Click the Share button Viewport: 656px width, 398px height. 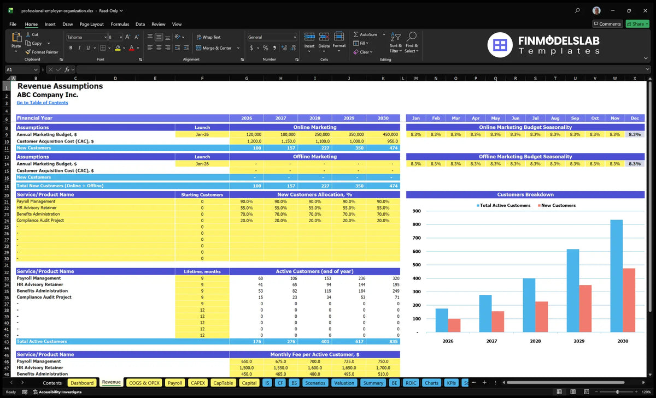(x=637, y=24)
